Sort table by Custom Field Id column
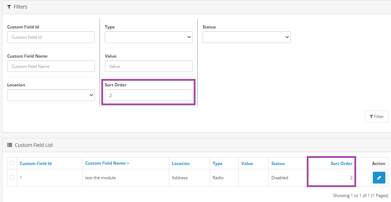The image size is (391, 202). tap(36, 164)
